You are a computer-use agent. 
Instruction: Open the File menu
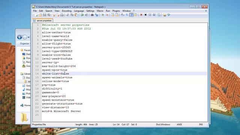(x=35, y=11)
